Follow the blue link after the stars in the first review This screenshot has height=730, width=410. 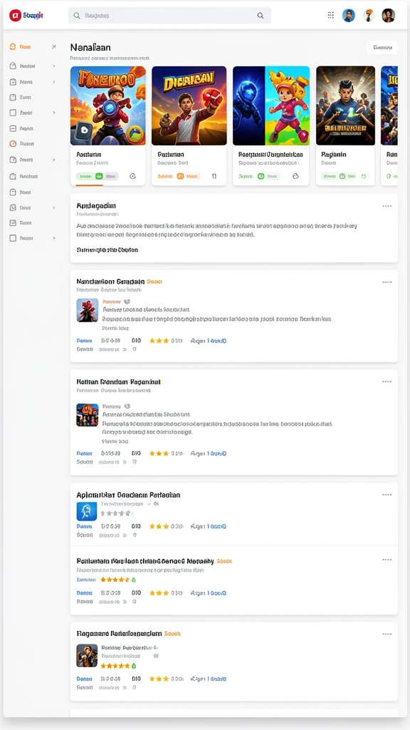tap(209, 341)
